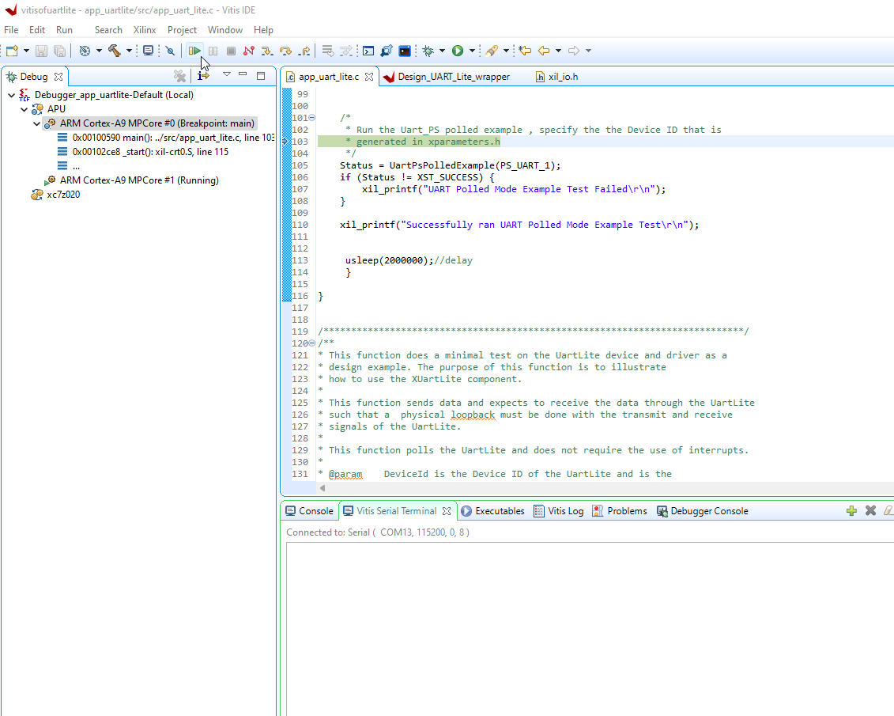Click the Forward navigation arrow
The height and width of the screenshot is (716, 894).
574,51
